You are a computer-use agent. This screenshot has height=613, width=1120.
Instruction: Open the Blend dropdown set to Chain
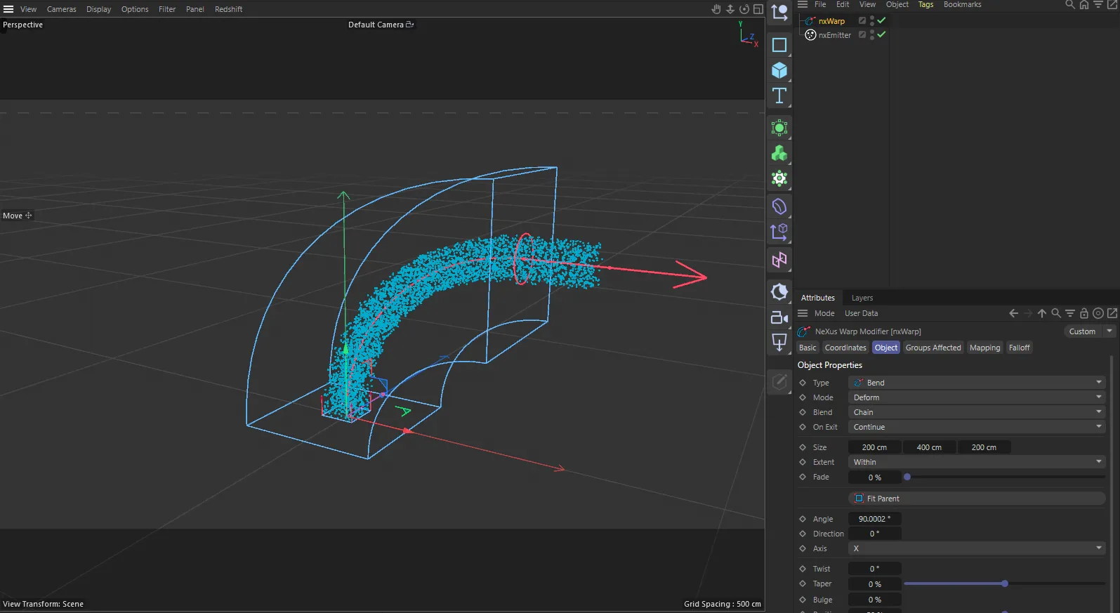pyautogui.click(x=977, y=412)
